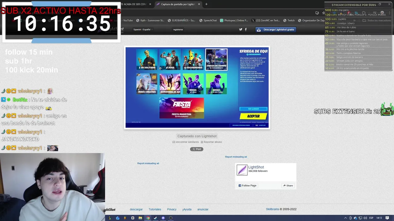Click encontrar similares link

[x=186, y=142]
